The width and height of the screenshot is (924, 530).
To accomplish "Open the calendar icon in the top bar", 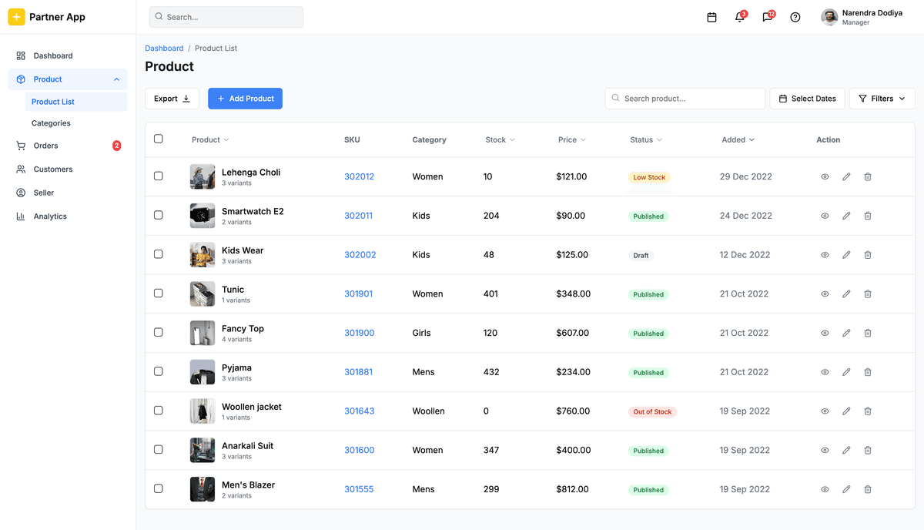I will (x=711, y=16).
